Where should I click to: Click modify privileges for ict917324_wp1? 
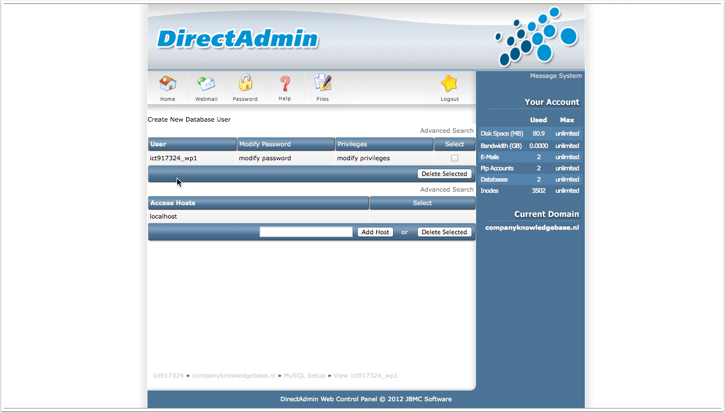point(363,158)
